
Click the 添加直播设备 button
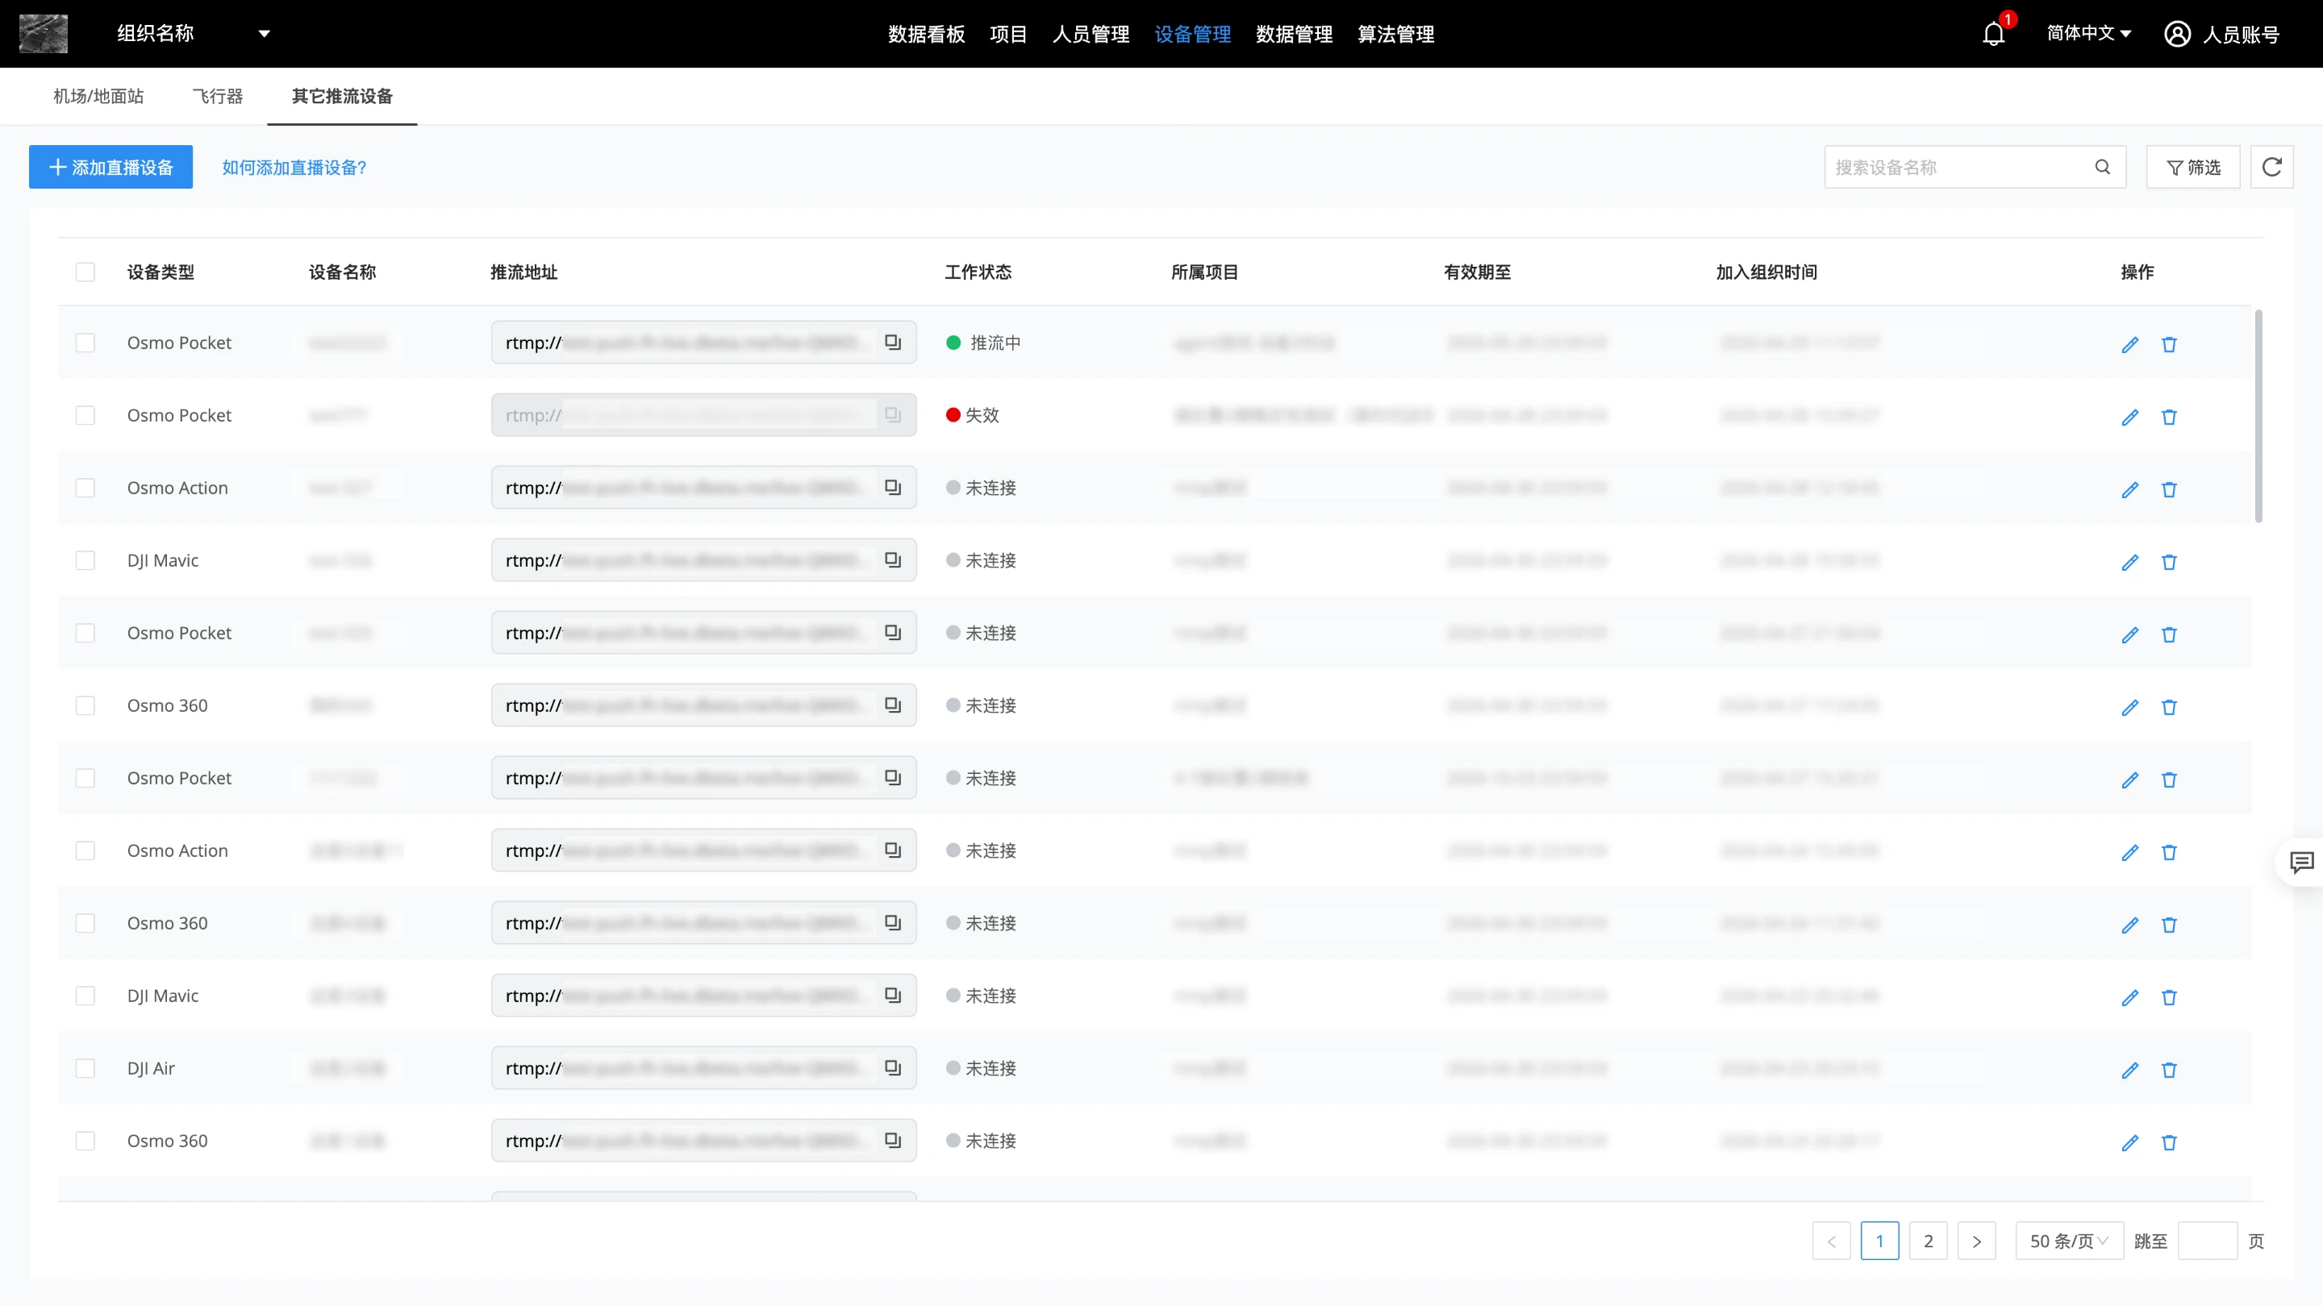[x=110, y=167]
